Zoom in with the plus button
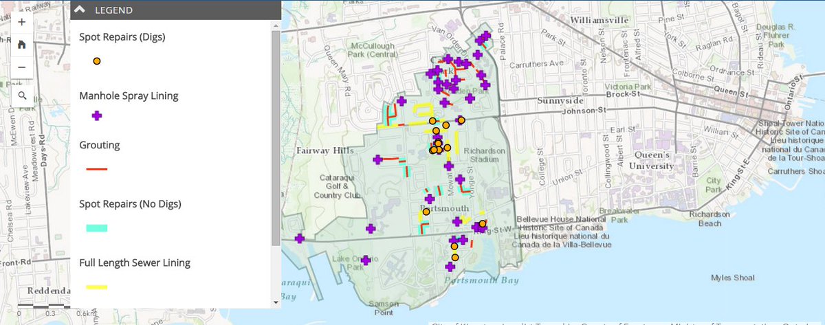 (x=22, y=21)
